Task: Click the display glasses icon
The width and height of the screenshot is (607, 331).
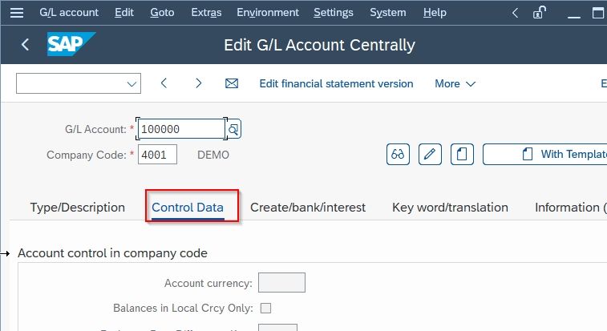Action: [x=398, y=154]
